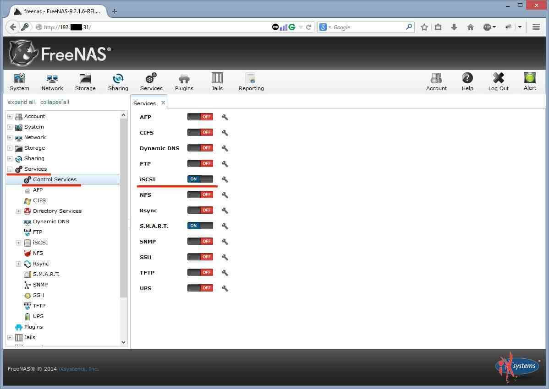The image size is (549, 389).
Task: Expand the Rsync tree node
Action: pyautogui.click(x=18, y=264)
